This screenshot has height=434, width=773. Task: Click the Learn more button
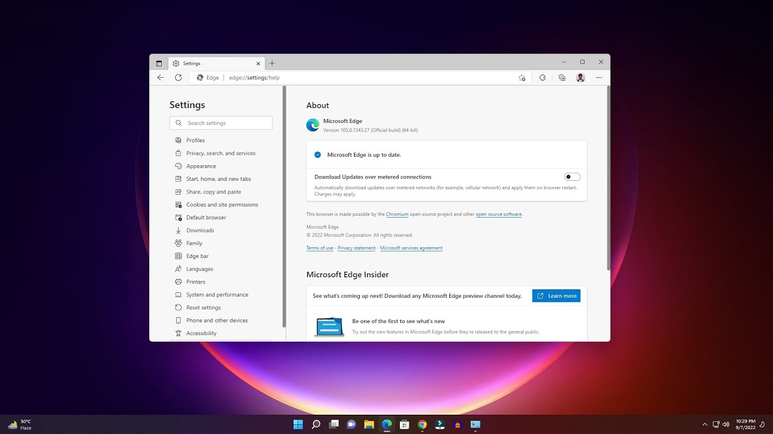pyautogui.click(x=556, y=296)
